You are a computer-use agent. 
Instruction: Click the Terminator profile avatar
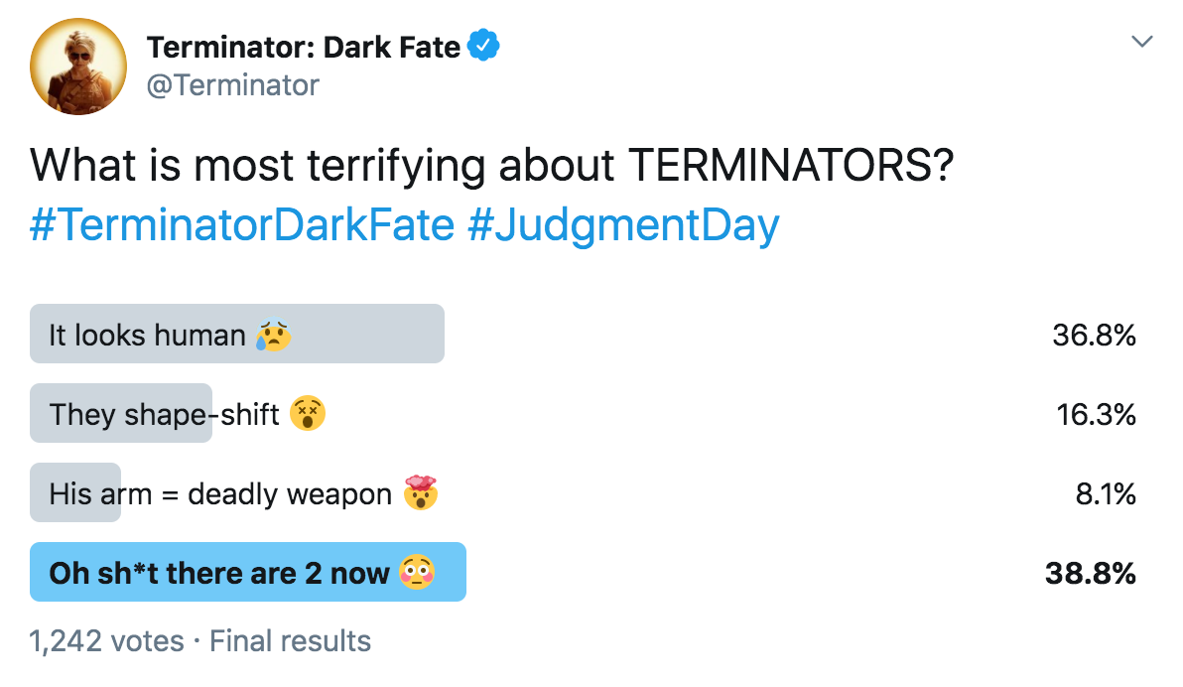[78, 66]
